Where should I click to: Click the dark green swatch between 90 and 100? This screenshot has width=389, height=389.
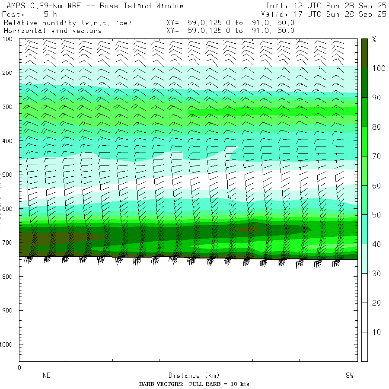tap(364, 83)
